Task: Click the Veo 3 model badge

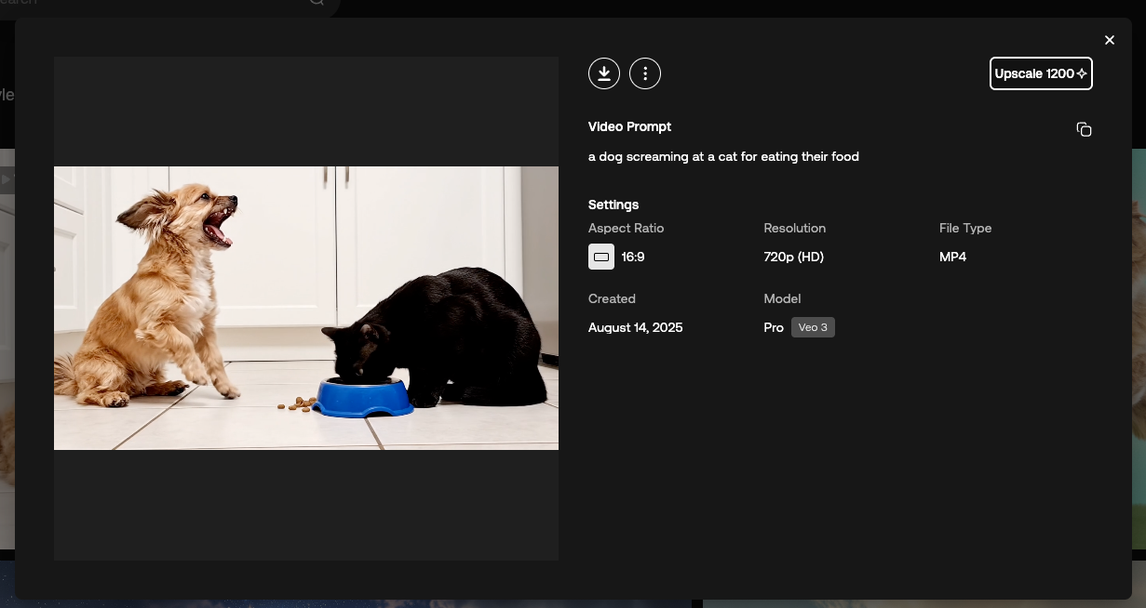Action: [813, 327]
